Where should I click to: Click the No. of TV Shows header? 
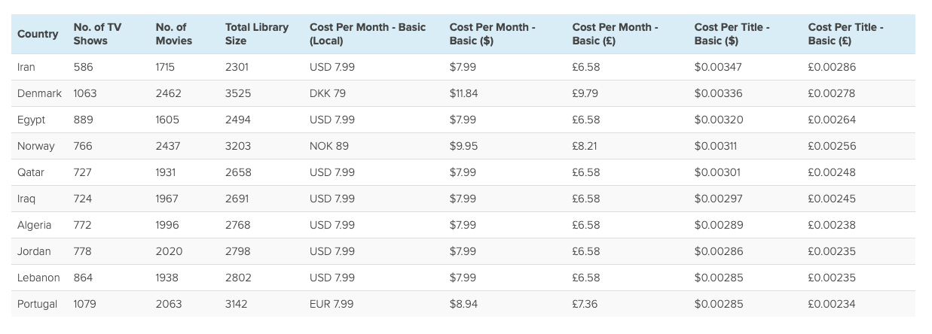pyautogui.click(x=97, y=34)
